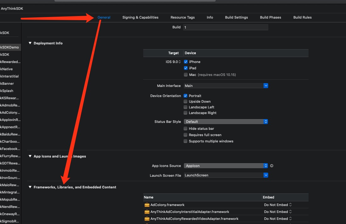
Task: Select the kMopubRe... target
Action: click(x=10, y=199)
